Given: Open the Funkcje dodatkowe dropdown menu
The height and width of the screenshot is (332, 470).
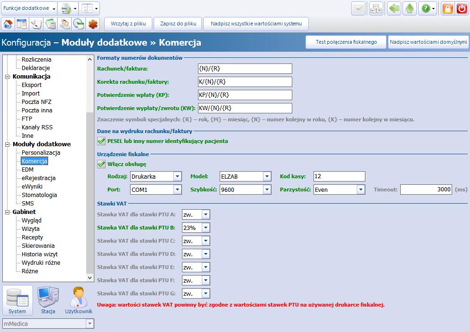Looking at the screenshot, I should (x=29, y=8).
